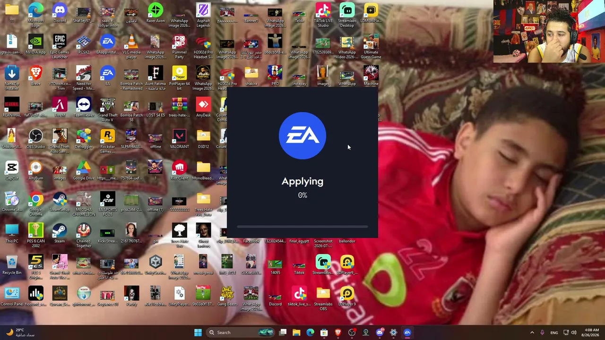Select the PCSX2 emulator shortcut
605x340 pixels.
[x=84, y=45]
